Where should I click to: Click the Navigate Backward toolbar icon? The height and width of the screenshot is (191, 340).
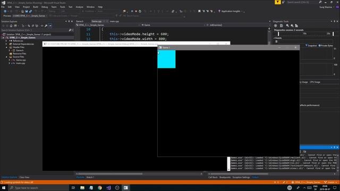5,11
